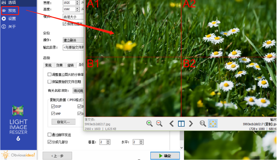
Task: Toggle the 分成几部分 checkbox
Action: pyautogui.click(x=50, y=142)
